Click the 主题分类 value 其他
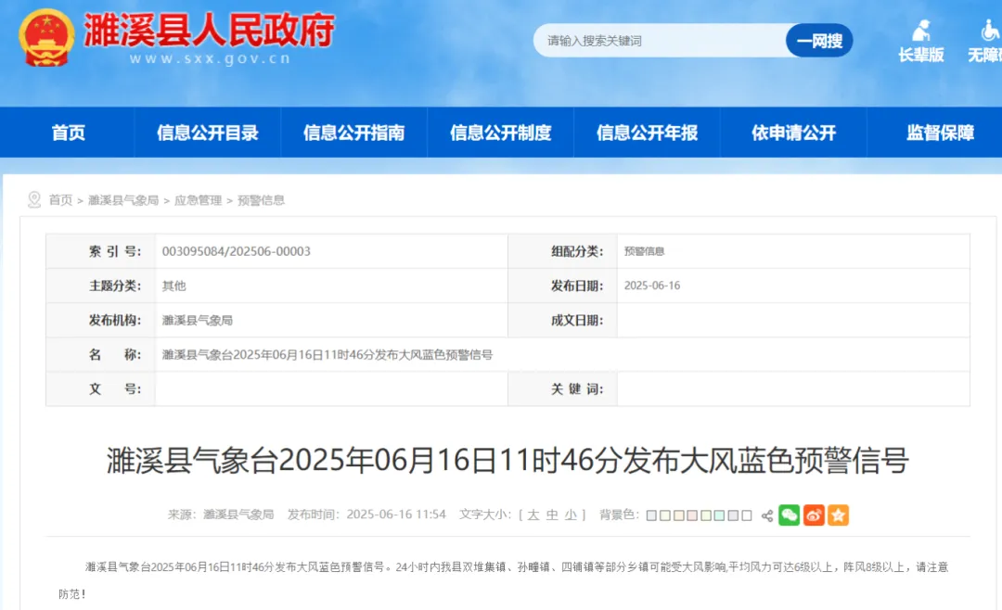The height and width of the screenshot is (610, 1002). click(173, 286)
